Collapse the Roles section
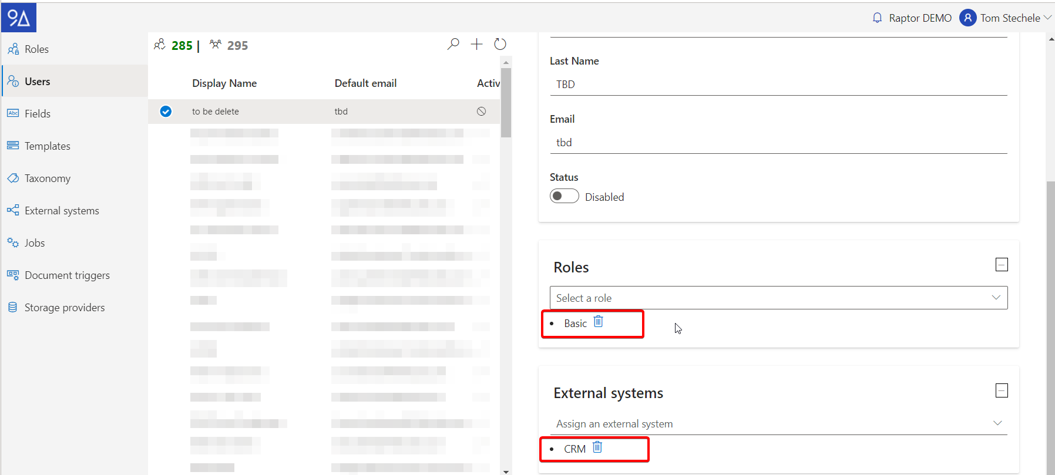The image size is (1055, 475). (x=1002, y=265)
